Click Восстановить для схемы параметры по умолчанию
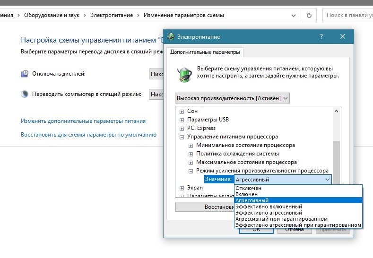 (x=88, y=135)
